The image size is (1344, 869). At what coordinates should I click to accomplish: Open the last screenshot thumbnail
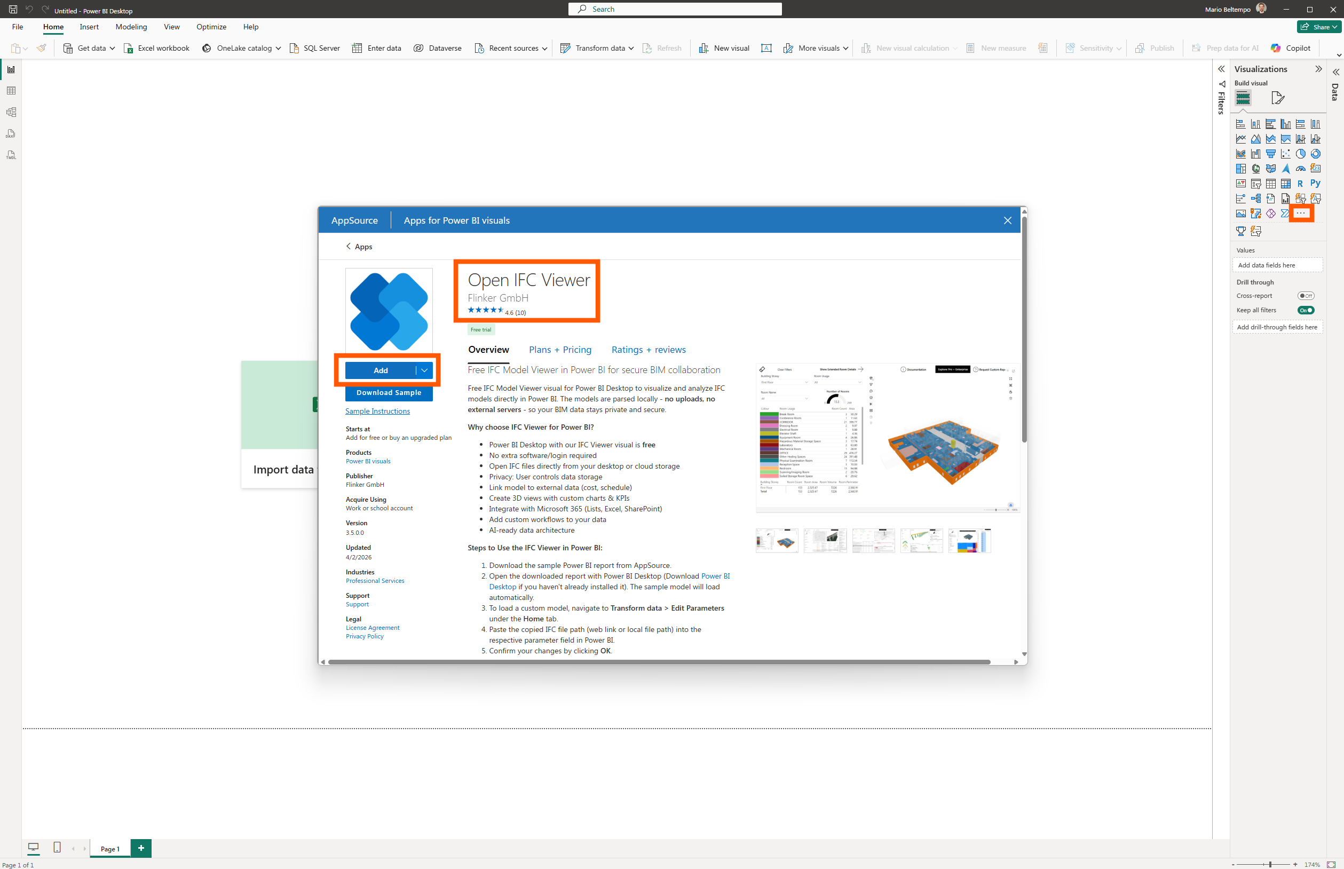[969, 541]
